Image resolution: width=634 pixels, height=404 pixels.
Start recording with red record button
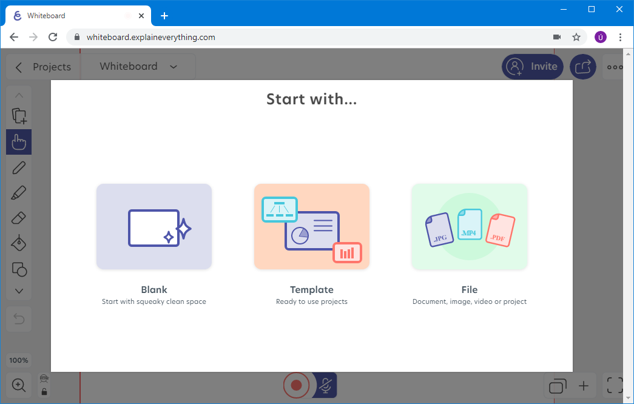coord(296,385)
